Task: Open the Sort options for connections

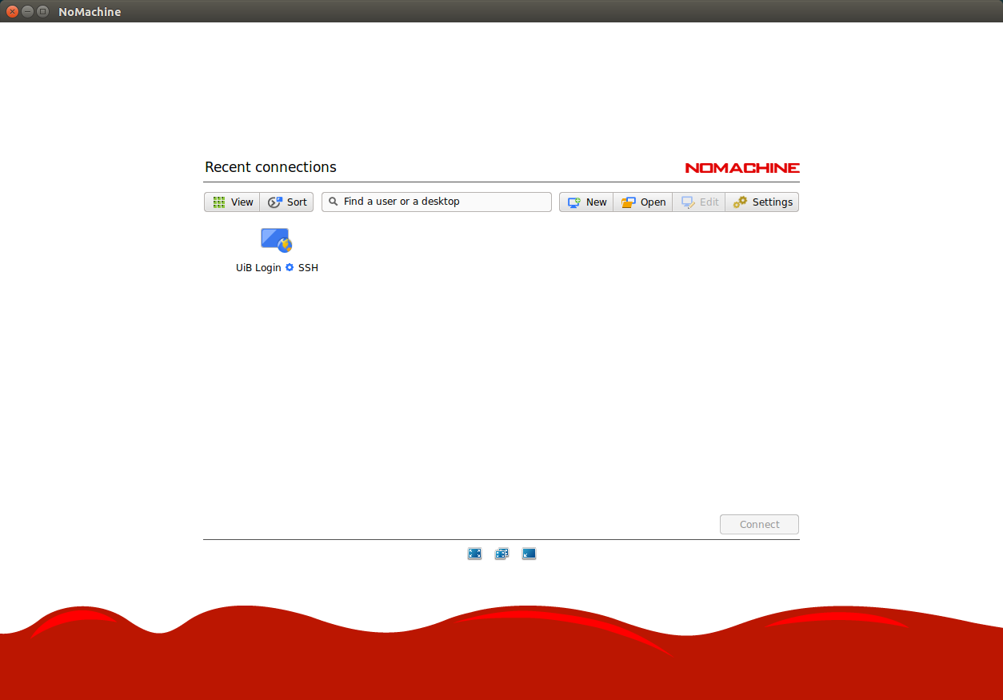Action: click(287, 202)
